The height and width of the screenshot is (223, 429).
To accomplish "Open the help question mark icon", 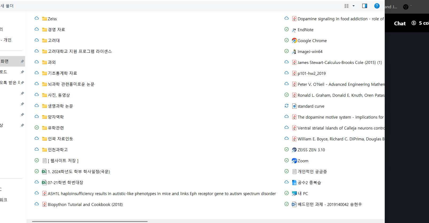I will click(377, 6).
